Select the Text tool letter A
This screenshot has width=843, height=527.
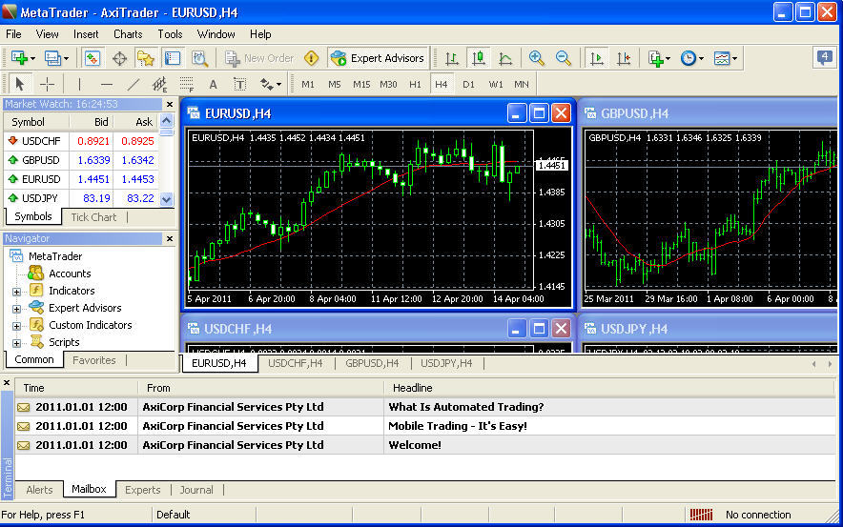[213, 84]
